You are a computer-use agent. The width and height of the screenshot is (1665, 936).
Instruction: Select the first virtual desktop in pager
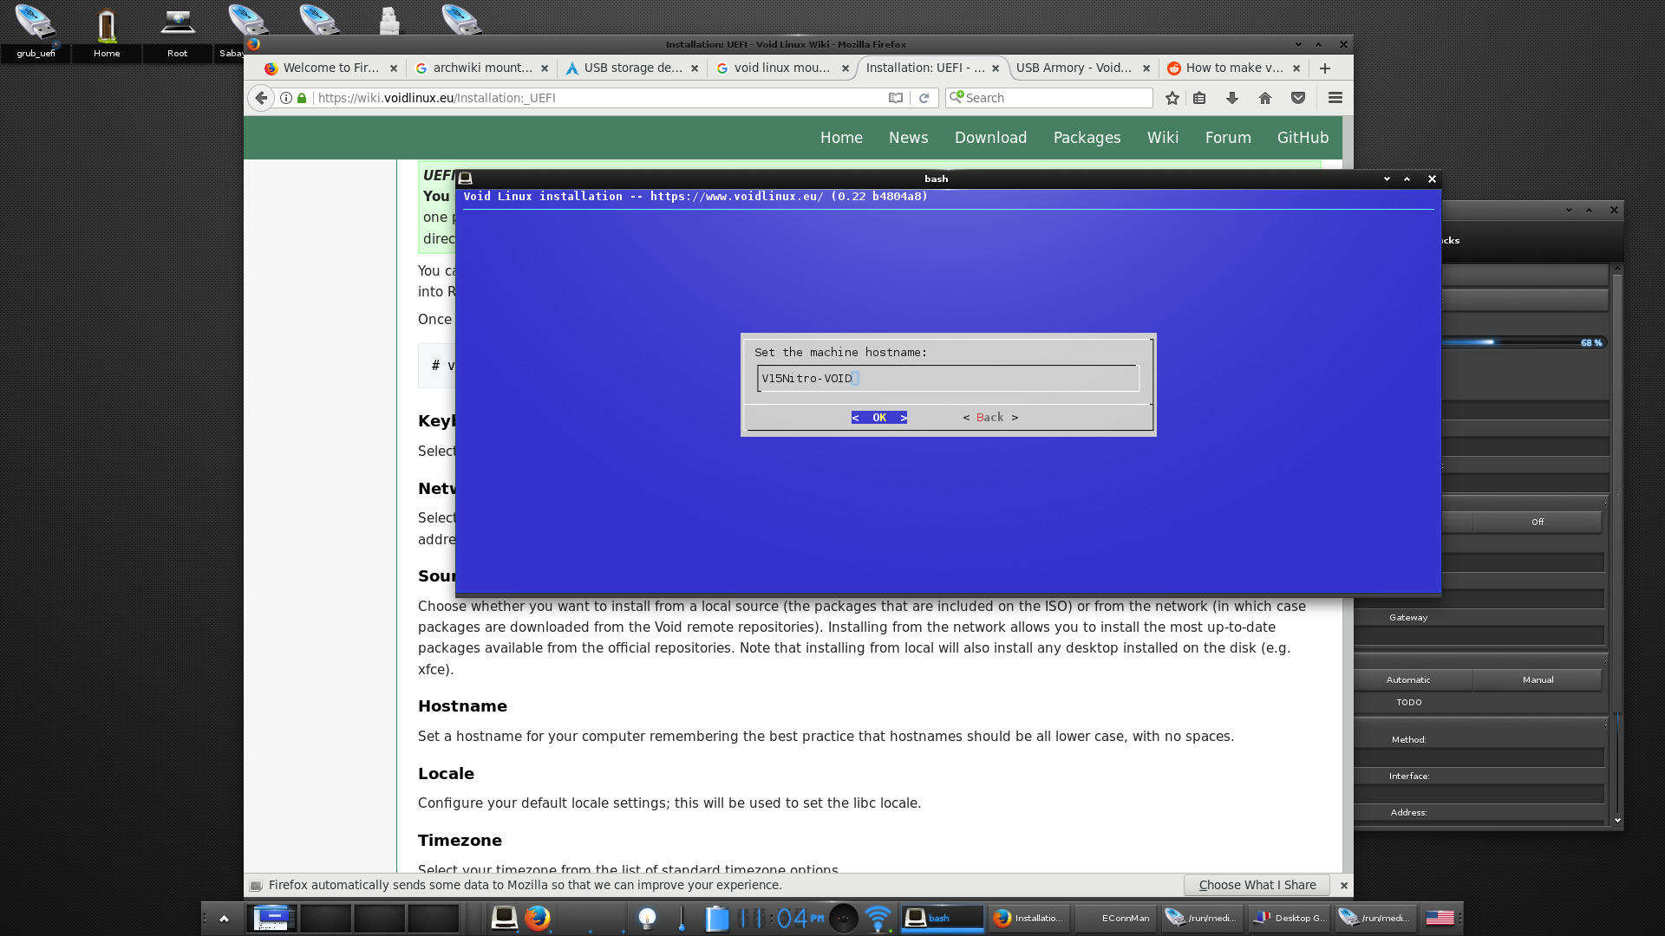coord(272,918)
